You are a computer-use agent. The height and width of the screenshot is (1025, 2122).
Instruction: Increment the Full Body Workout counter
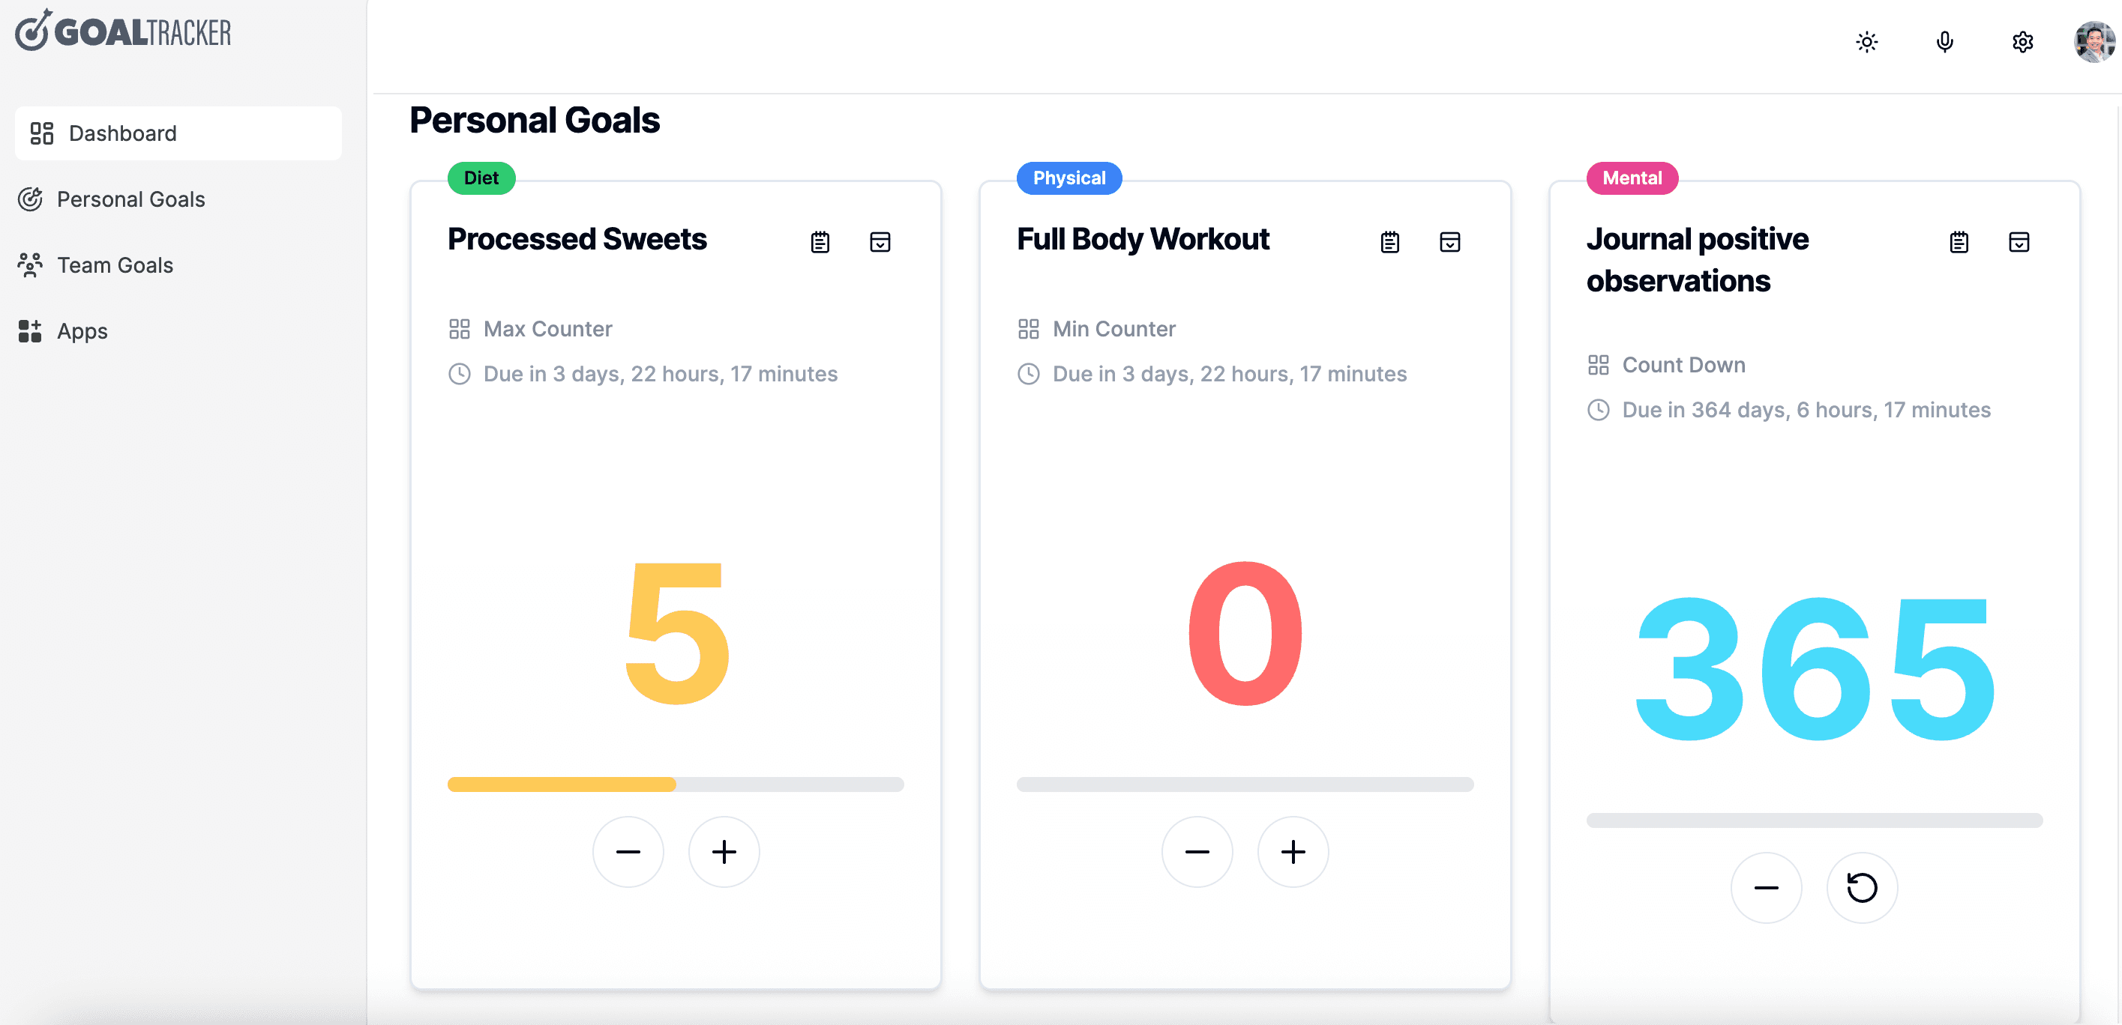(1293, 851)
